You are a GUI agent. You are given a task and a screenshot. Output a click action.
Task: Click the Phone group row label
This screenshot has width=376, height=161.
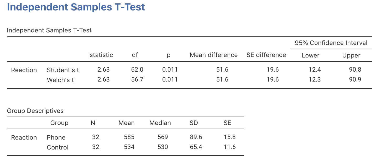[x=56, y=137]
